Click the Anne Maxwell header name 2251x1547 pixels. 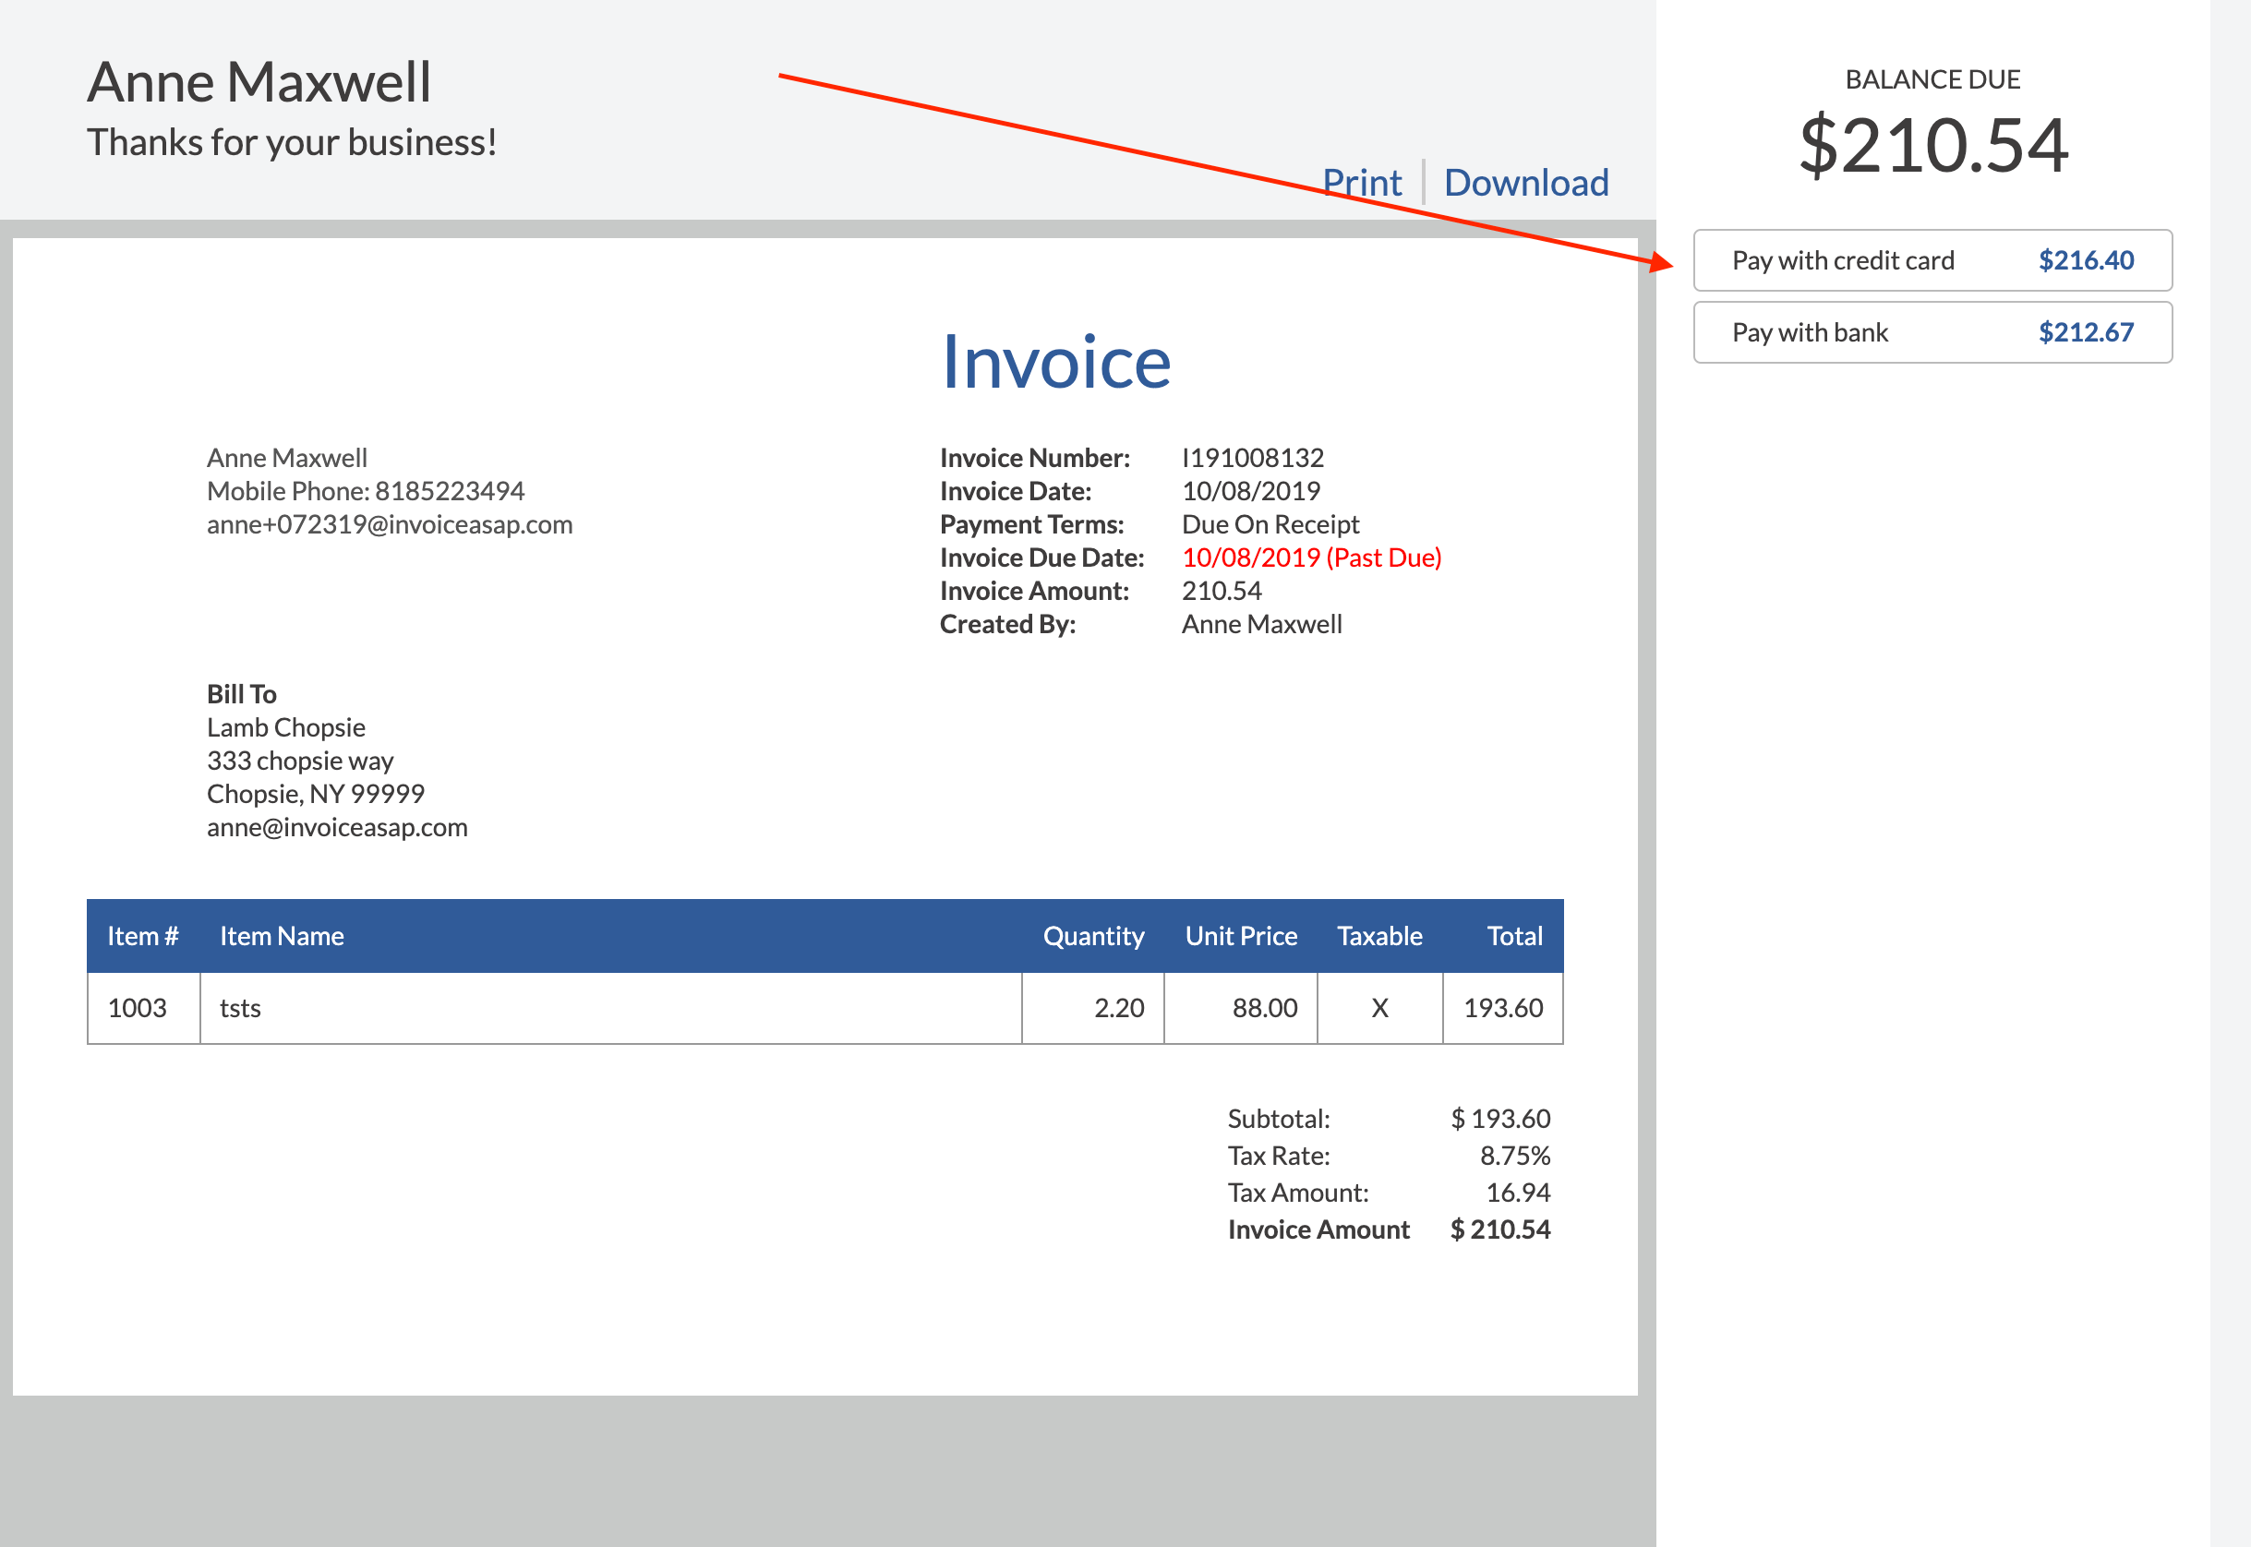pos(259,81)
